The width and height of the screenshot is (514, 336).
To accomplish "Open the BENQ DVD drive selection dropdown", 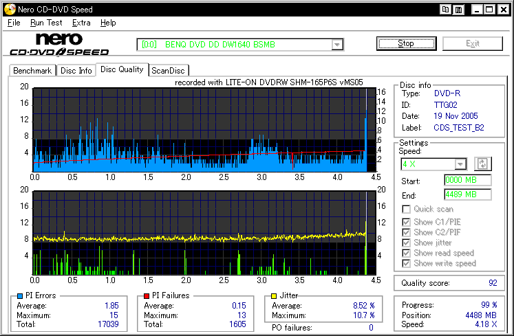I will tap(337, 45).
